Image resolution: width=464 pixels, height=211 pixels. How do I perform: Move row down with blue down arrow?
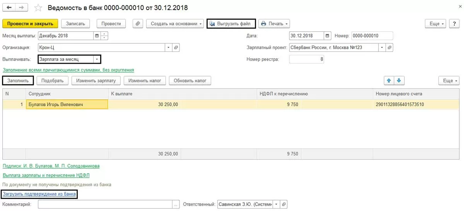(399, 80)
